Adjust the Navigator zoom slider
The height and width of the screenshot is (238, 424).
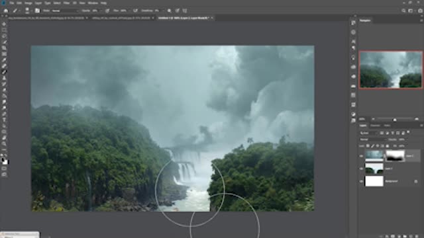coord(395,119)
